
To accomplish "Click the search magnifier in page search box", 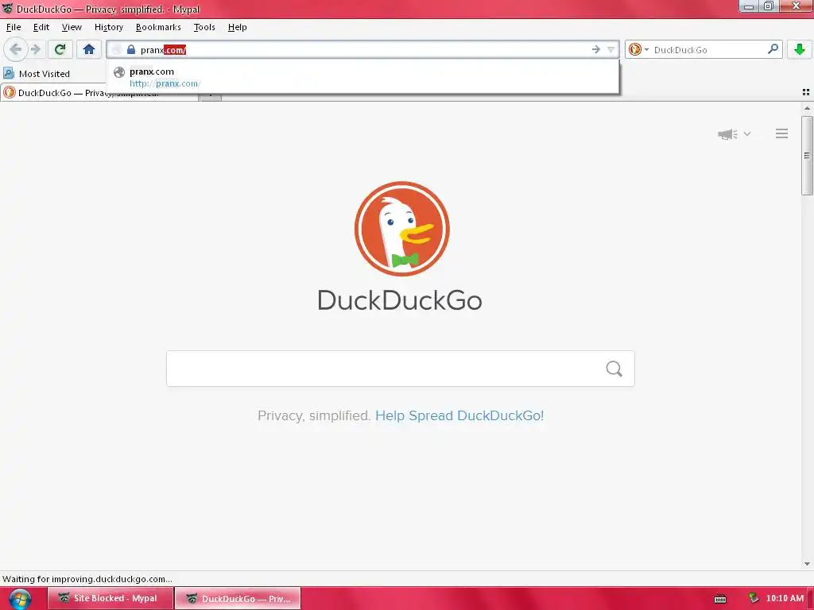I will pyautogui.click(x=614, y=369).
